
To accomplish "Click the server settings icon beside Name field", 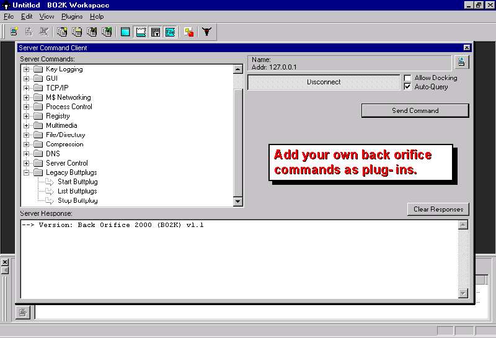I will [x=461, y=62].
